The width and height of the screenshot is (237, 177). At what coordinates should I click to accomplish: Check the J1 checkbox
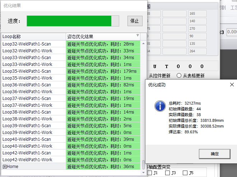click(x=149, y=173)
